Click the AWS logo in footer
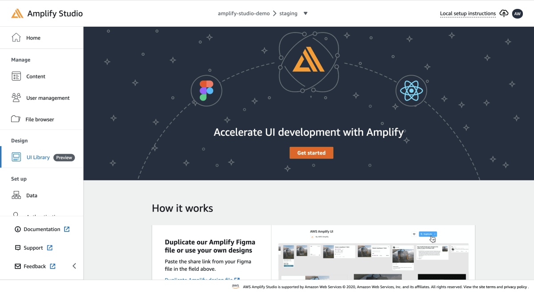This screenshot has height=293, width=534. pyautogui.click(x=235, y=286)
